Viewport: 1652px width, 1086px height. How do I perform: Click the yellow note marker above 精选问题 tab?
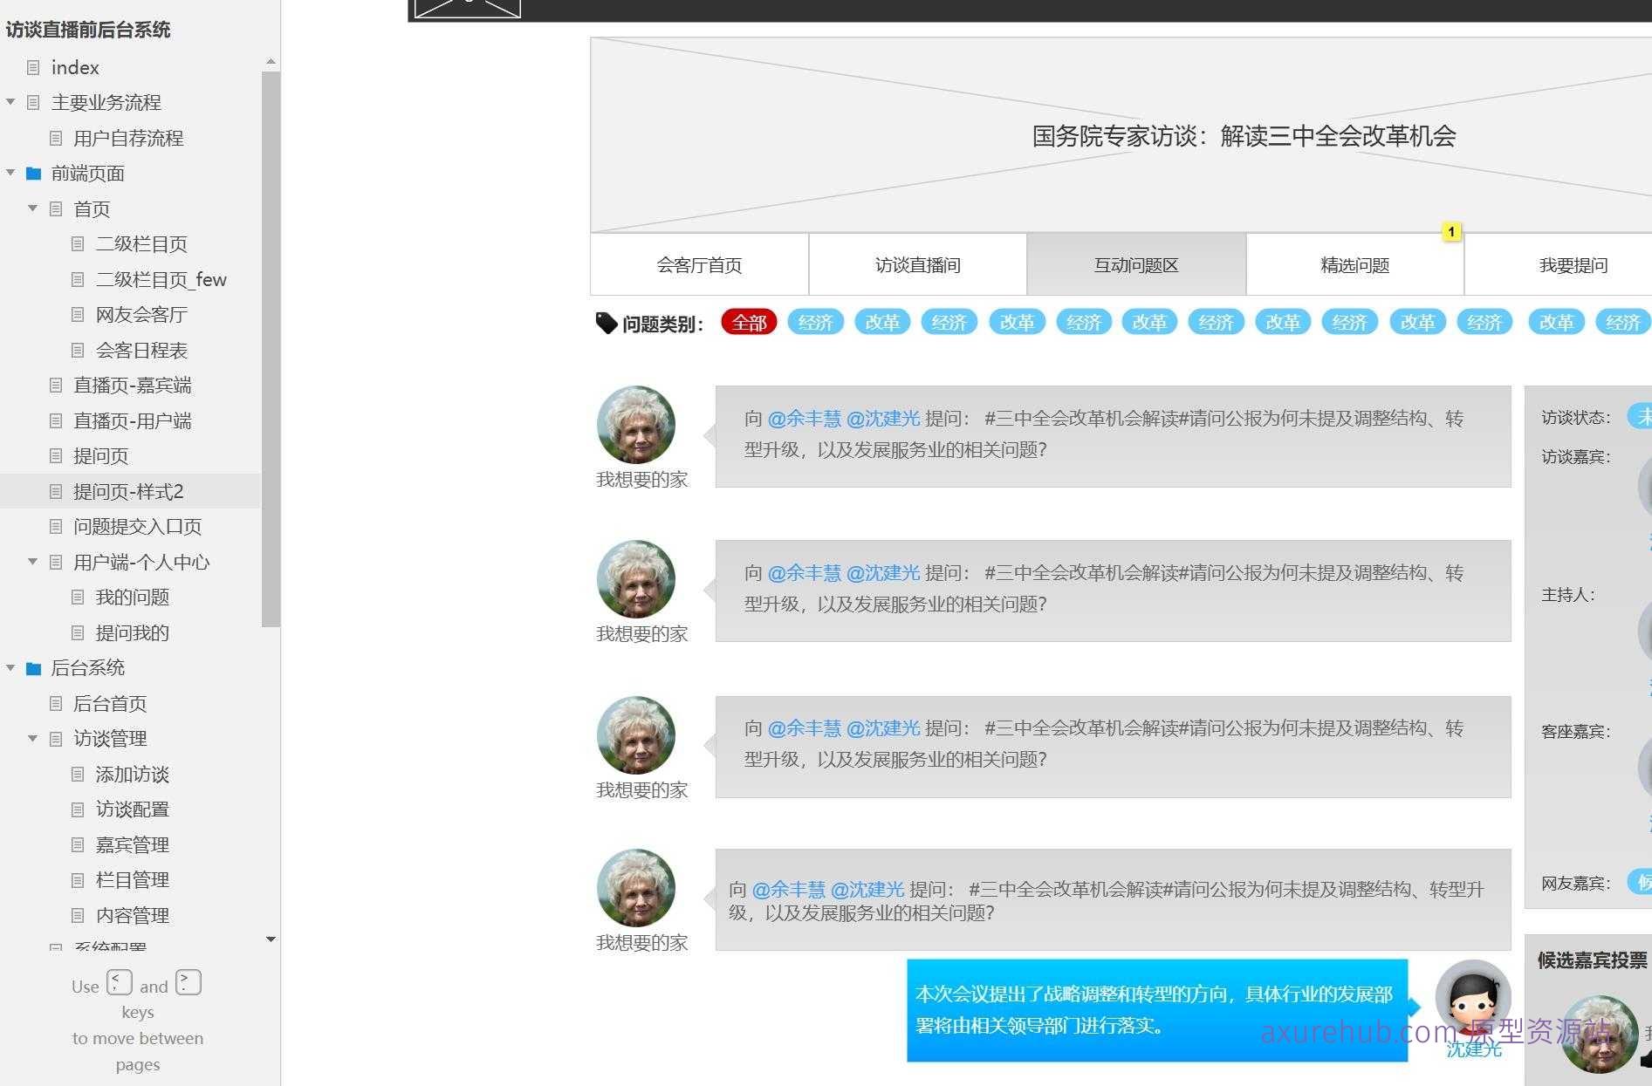1450,232
